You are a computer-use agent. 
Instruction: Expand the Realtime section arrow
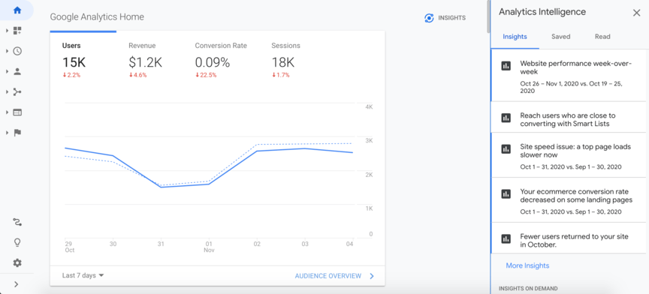pyautogui.click(x=7, y=51)
